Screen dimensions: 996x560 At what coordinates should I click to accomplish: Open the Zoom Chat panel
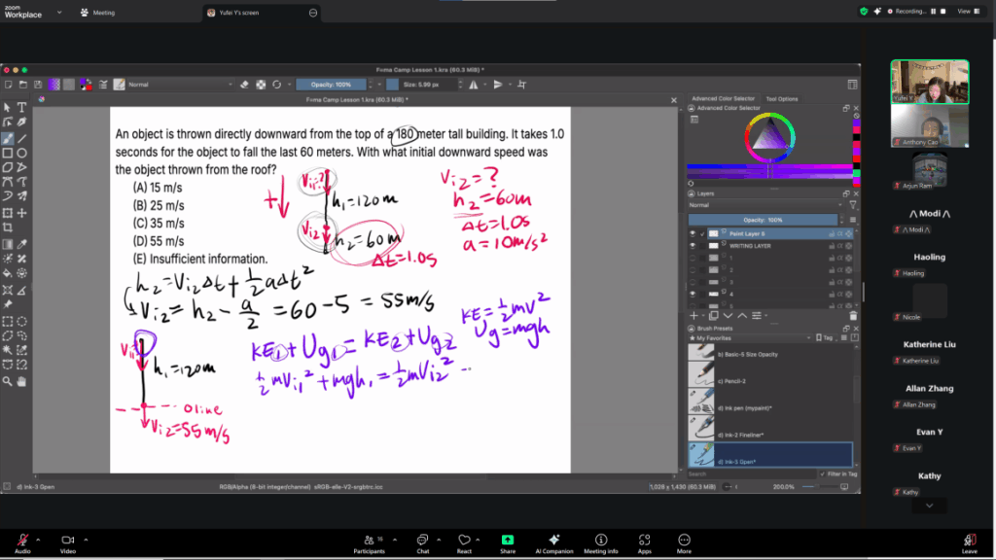coord(423,543)
